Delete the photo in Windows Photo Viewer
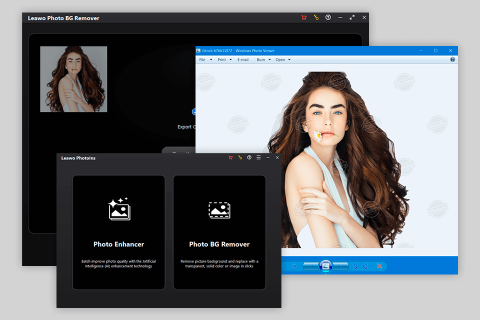The height and width of the screenshot is (320, 480). (380, 266)
